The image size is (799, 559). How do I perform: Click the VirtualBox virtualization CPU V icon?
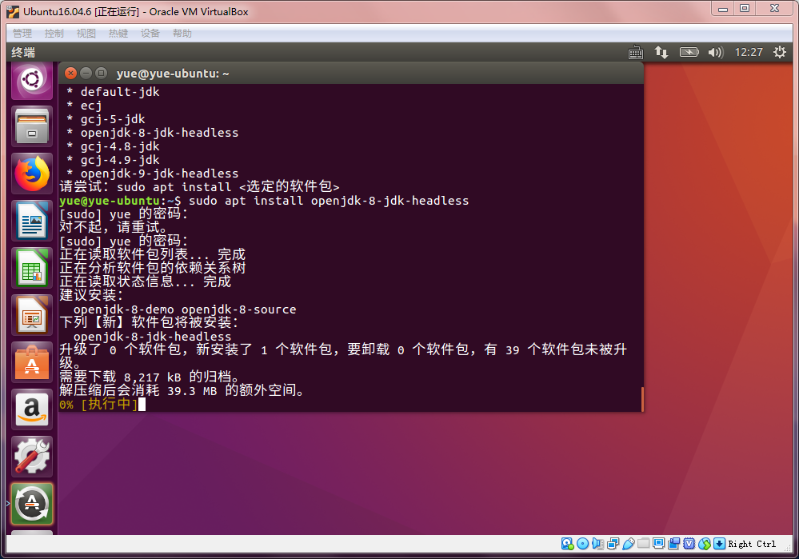[689, 544]
